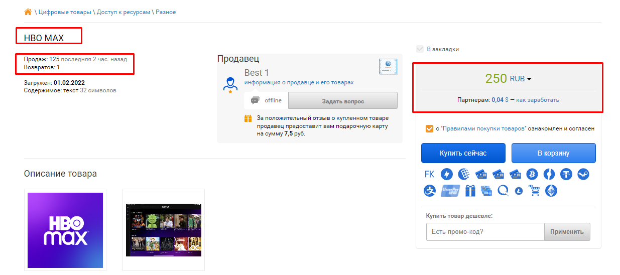Click 'Купить сейчас' button
Image resolution: width=620 pixels, height=275 pixels.
[463, 153]
